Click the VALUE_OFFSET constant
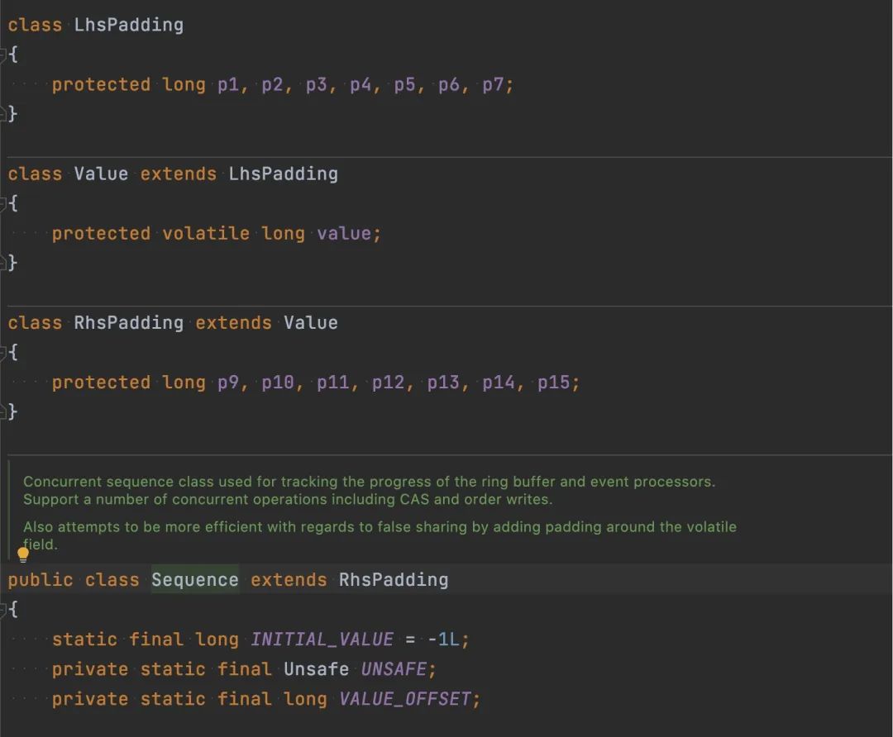Image resolution: width=893 pixels, height=737 pixels. click(x=405, y=699)
